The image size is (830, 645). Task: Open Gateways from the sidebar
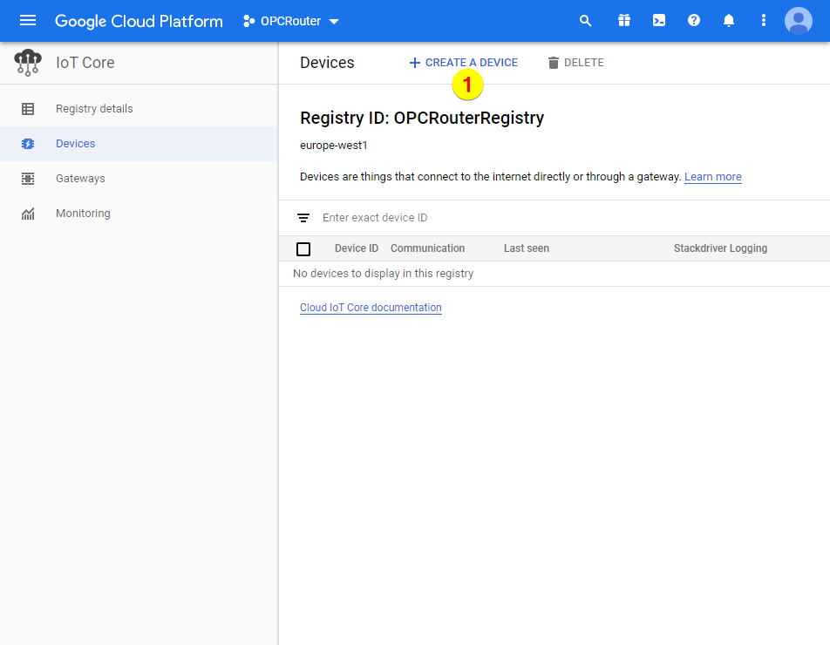pyautogui.click(x=81, y=178)
